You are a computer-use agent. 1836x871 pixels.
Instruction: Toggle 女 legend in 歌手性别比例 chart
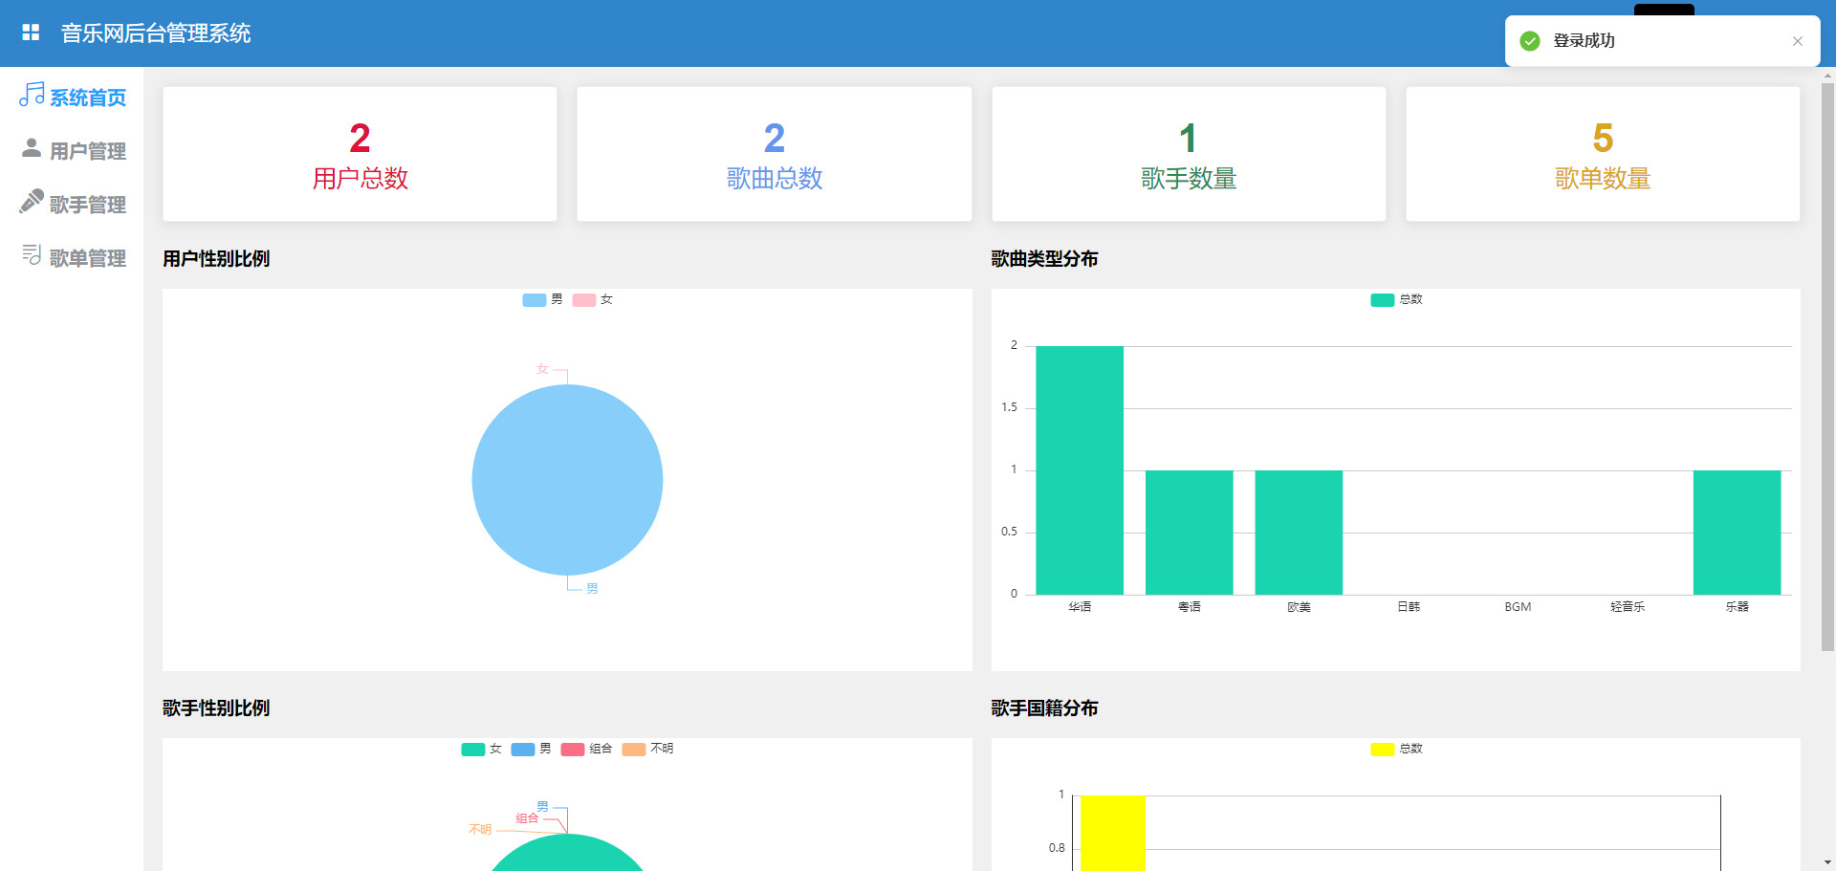(x=481, y=750)
